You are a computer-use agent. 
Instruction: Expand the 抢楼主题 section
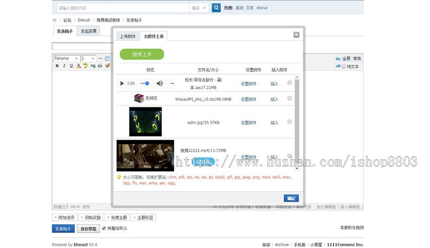coord(118,218)
